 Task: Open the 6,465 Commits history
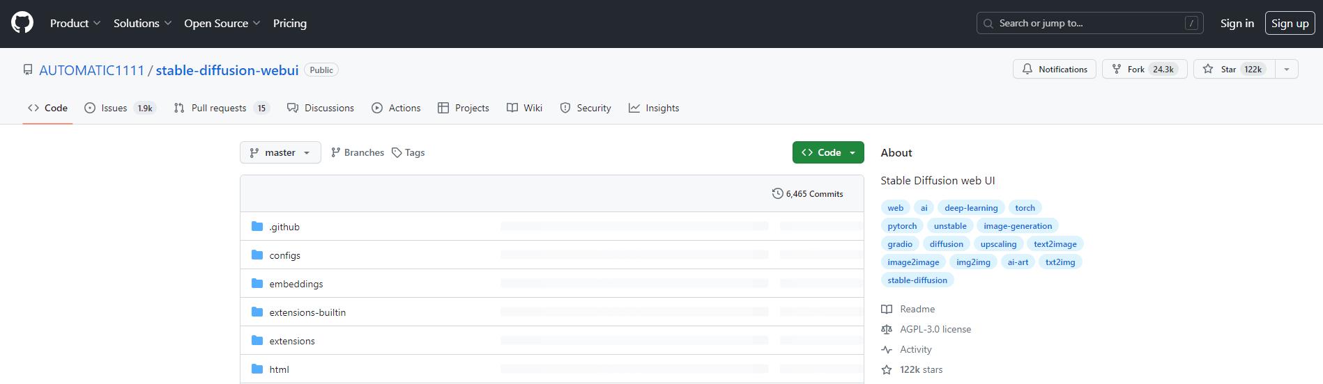[x=807, y=194]
